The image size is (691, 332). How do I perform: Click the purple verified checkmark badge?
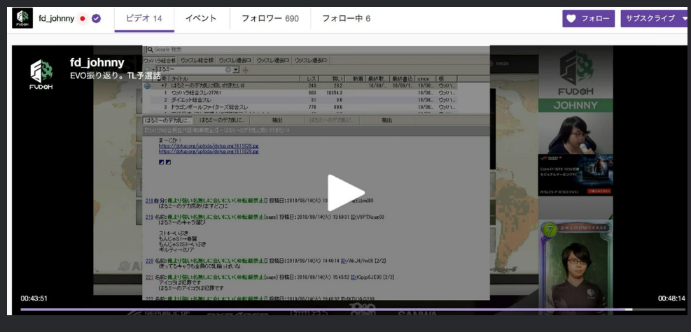(96, 19)
